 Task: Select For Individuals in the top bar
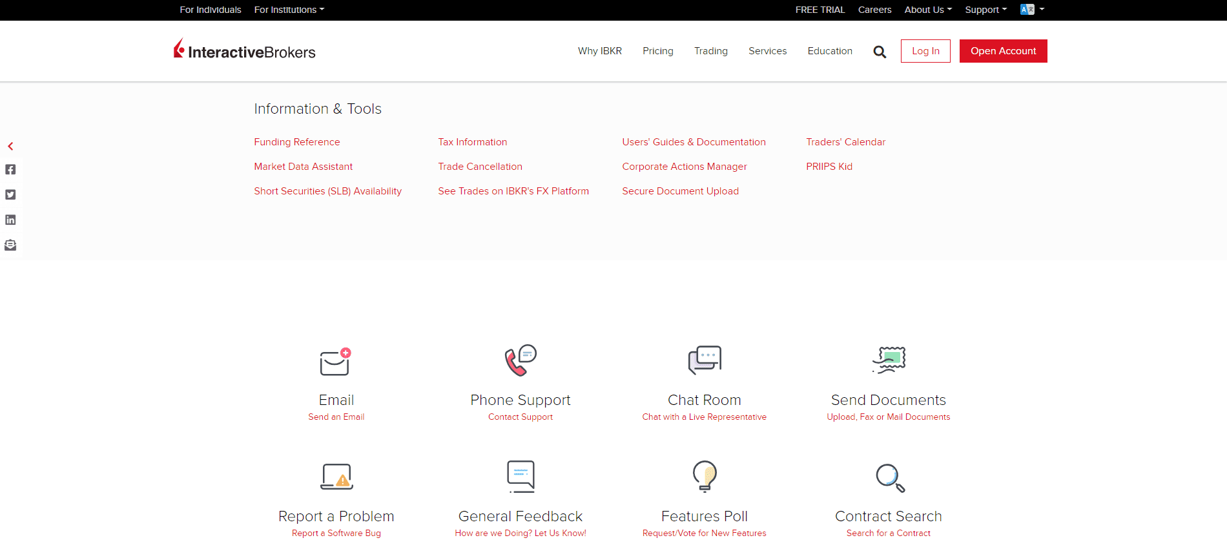pos(211,10)
